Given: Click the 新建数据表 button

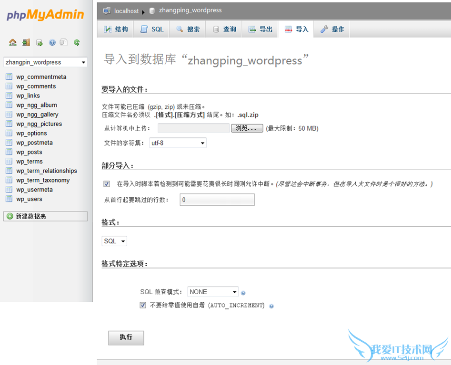Looking at the screenshot, I should tap(45, 216).
